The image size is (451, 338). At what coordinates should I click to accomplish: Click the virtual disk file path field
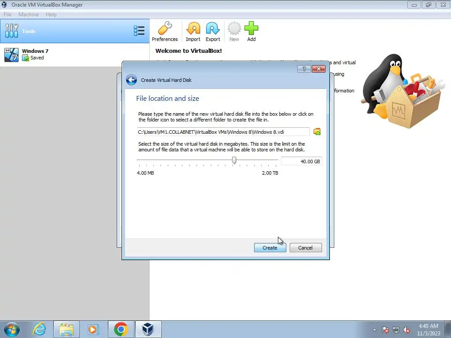(223, 132)
